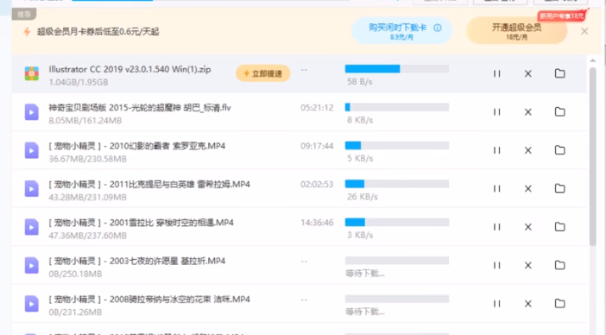Open folder for 2011比克提尼与白英雄 MP4

pos(559,188)
